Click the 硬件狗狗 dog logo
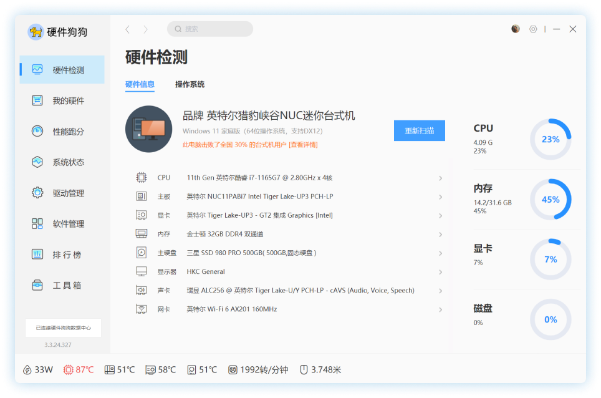The width and height of the screenshot is (601, 398). click(36, 32)
